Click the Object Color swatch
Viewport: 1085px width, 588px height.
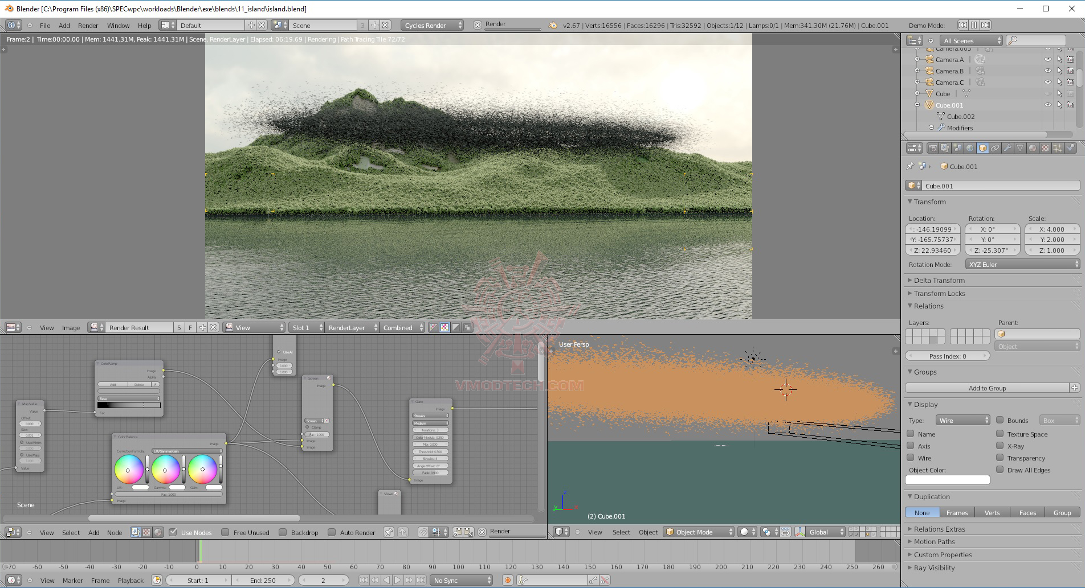[x=948, y=480]
